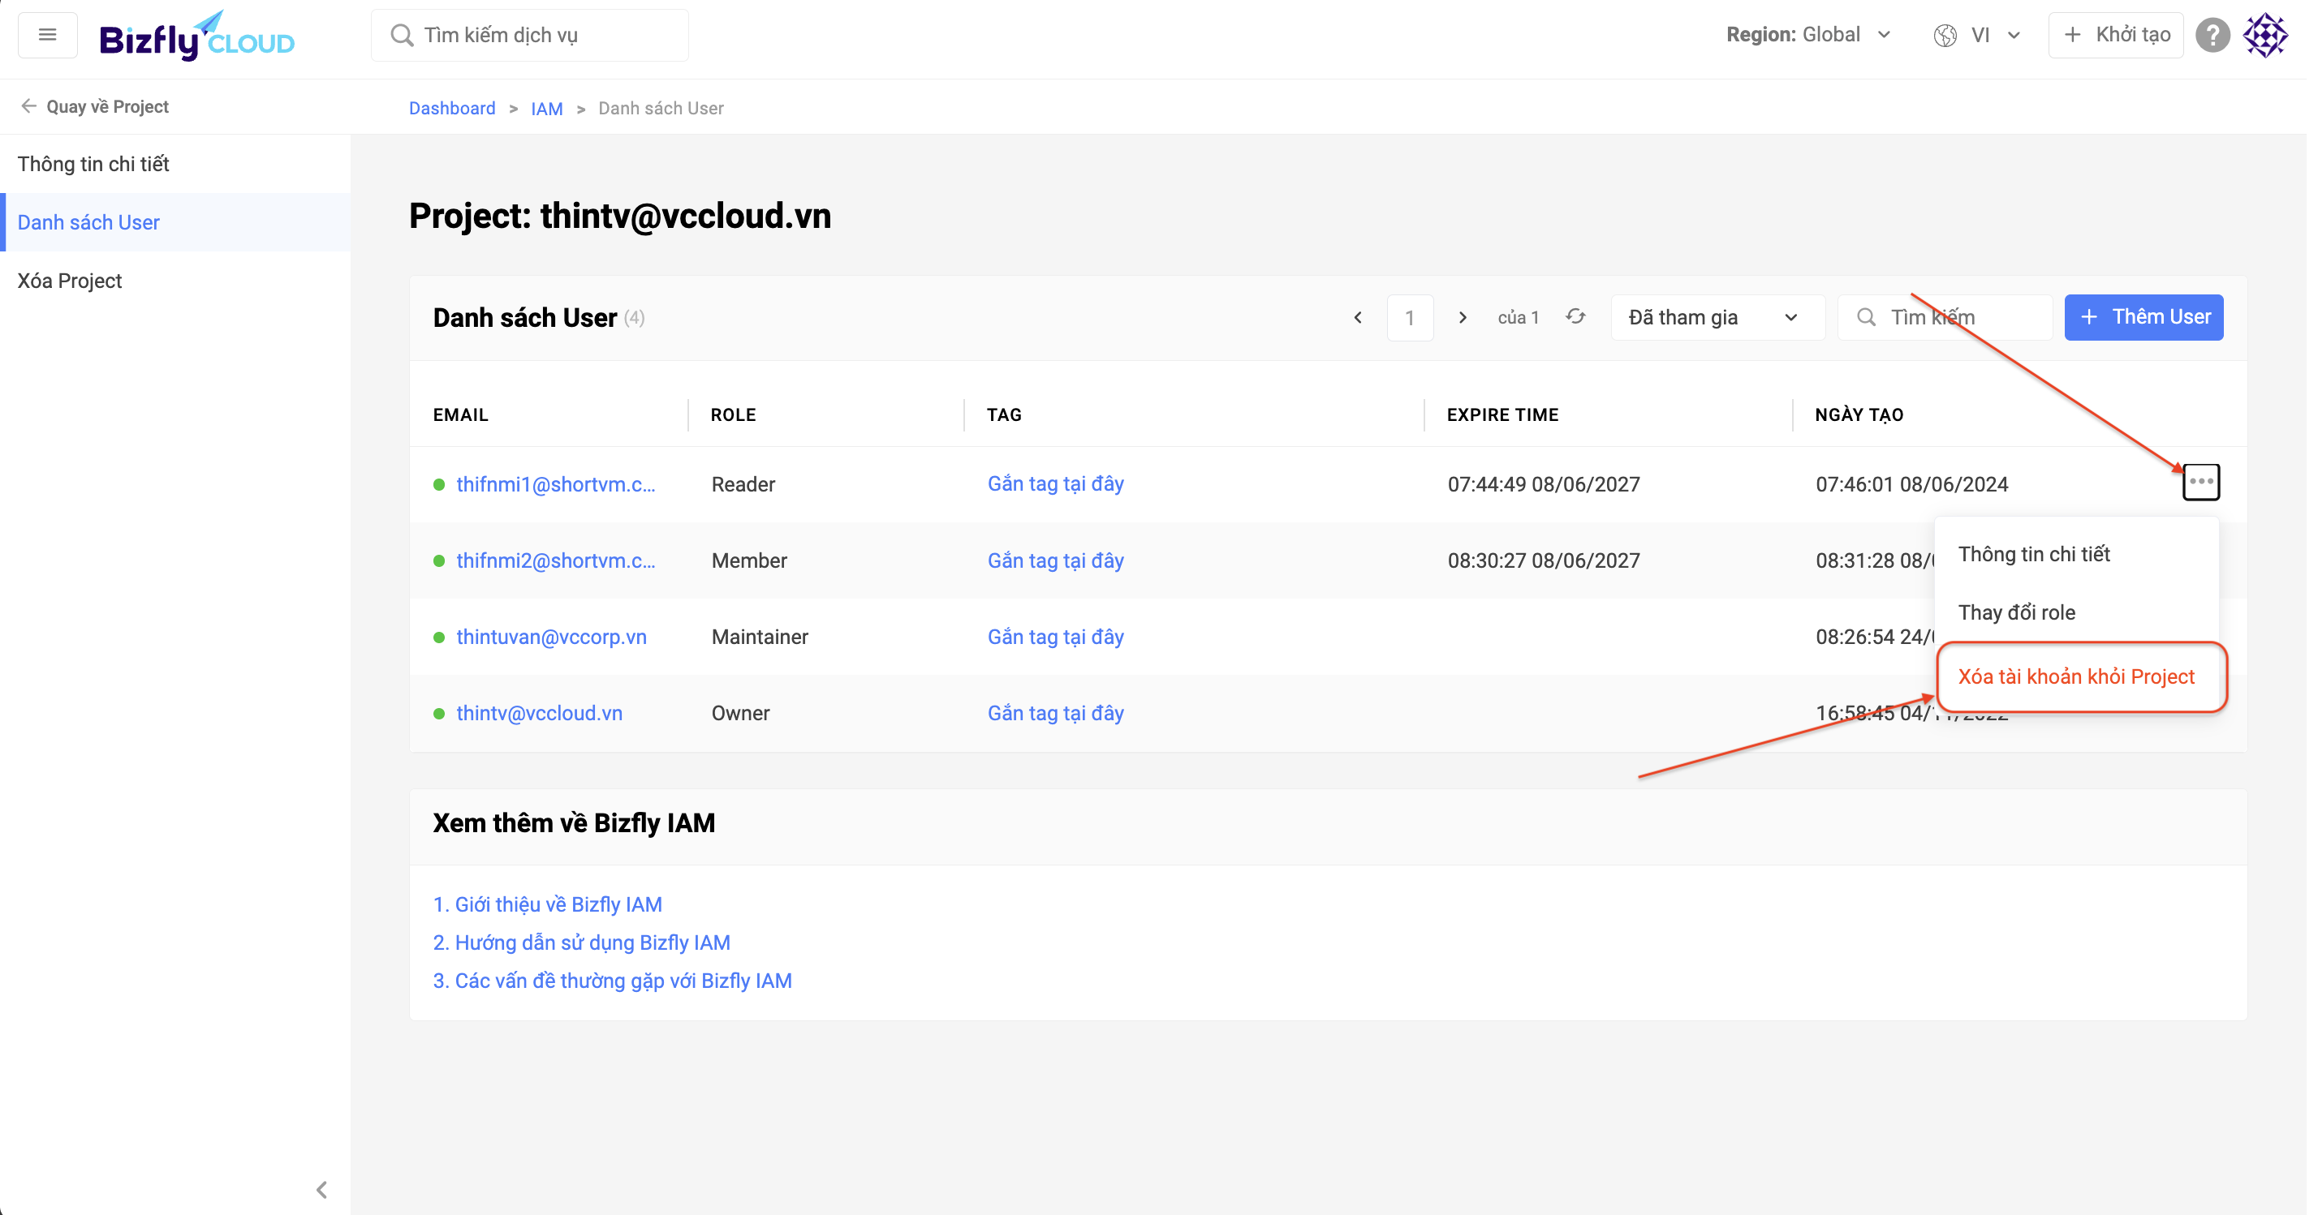Image resolution: width=2318 pixels, height=1215 pixels.
Task: Click the refresh list icon
Action: pos(1575,316)
